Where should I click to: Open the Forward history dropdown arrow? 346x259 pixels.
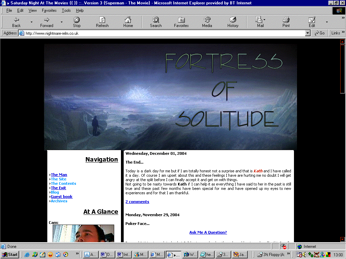click(x=61, y=22)
